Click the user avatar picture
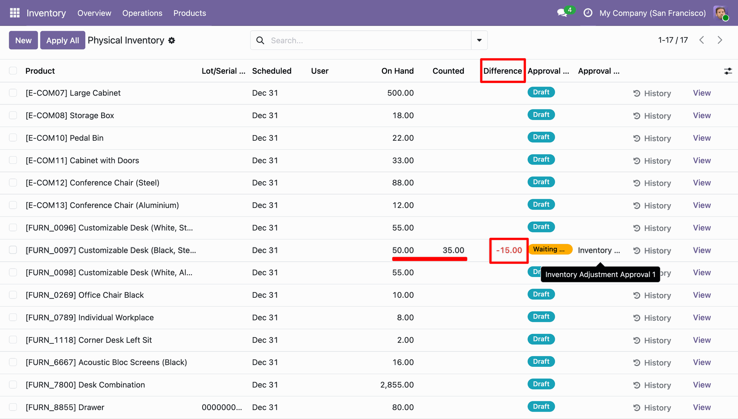This screenshot has width=738, height=419. click(720, 13)
